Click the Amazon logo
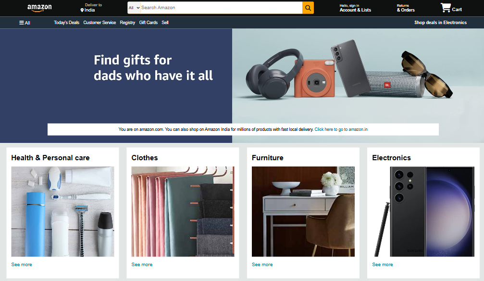484x281 pixels. [39, 8]
